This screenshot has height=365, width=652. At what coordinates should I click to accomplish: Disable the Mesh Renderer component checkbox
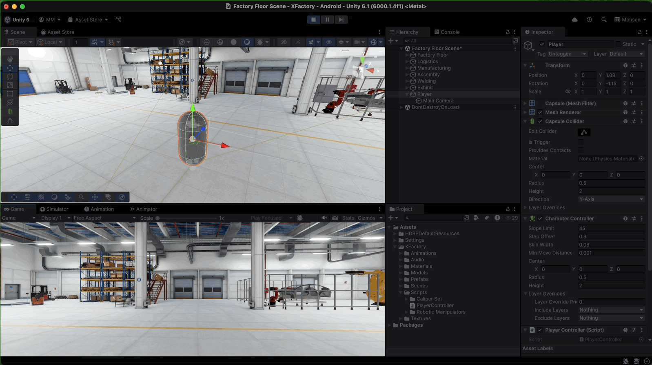tap(540, 112)
